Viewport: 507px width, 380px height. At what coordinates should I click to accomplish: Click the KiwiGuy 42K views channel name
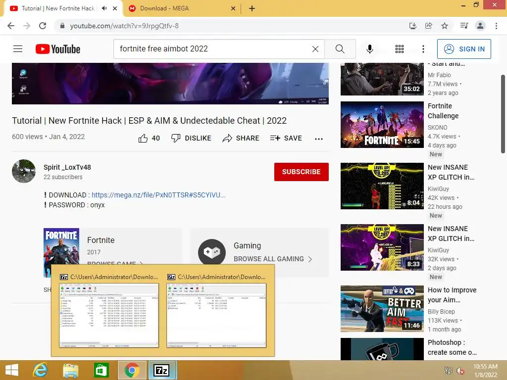[x=439, y=189]
